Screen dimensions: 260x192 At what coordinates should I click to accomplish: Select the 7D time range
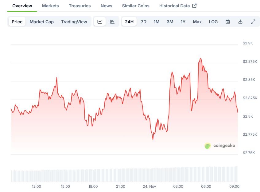point(143,21)
